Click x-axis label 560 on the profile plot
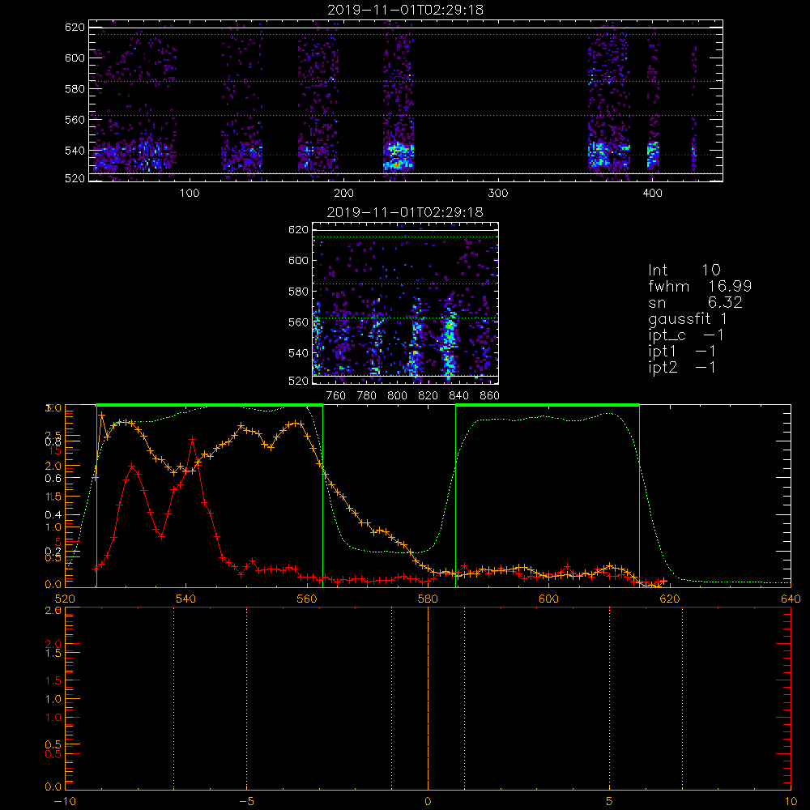Screen dimensions: 810x810 click(307, 599)
